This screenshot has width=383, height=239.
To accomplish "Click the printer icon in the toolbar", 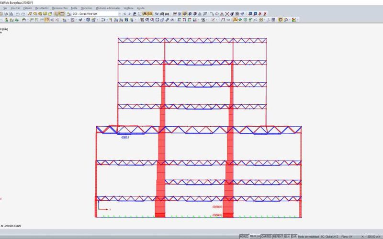I will click(6, 14).
